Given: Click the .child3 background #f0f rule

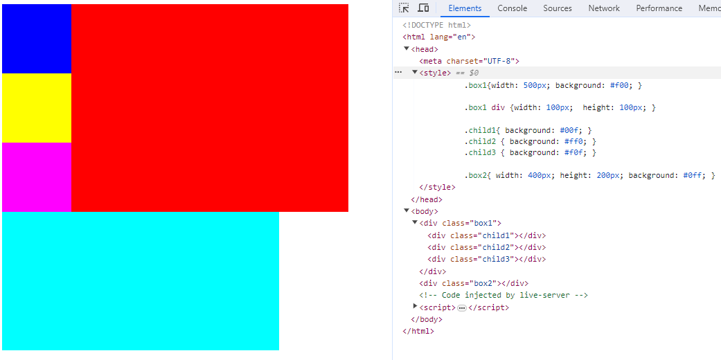Looking at the screenshot, I should click(x=530, y=152).
